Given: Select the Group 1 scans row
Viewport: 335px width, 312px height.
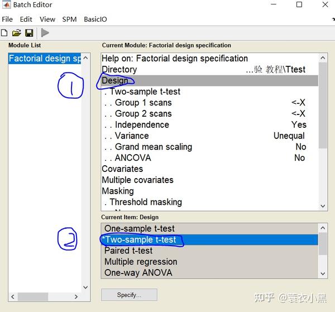Looking at the screenshot, I should click(209, 103).
